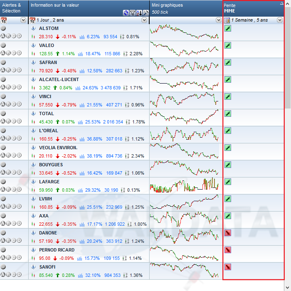291x291 pixels.
Task: Click the refresh icon in Information header
Action: [x=126, y=13]
